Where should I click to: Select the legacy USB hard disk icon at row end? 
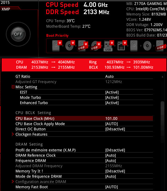[161, 46]
